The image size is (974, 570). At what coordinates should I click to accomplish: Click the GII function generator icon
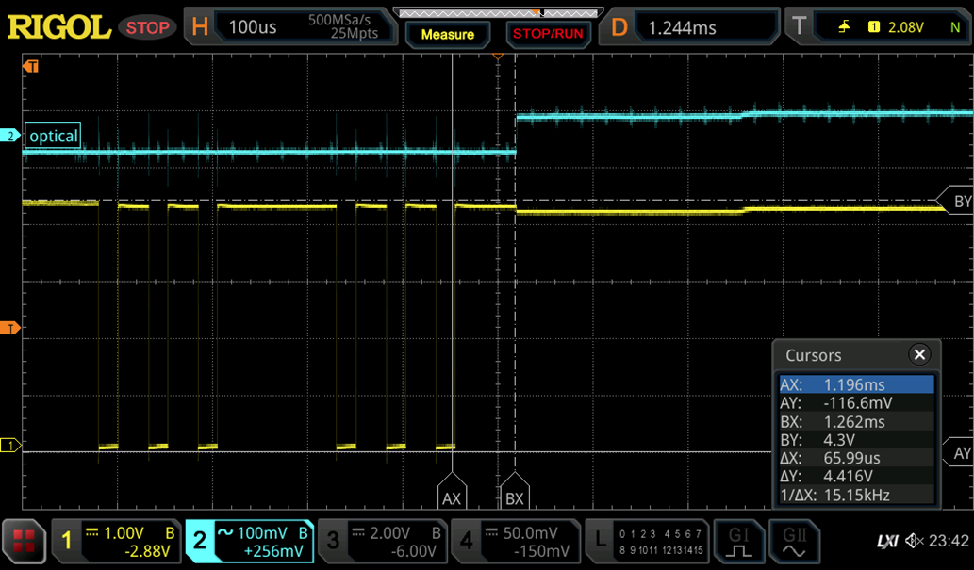794,541
